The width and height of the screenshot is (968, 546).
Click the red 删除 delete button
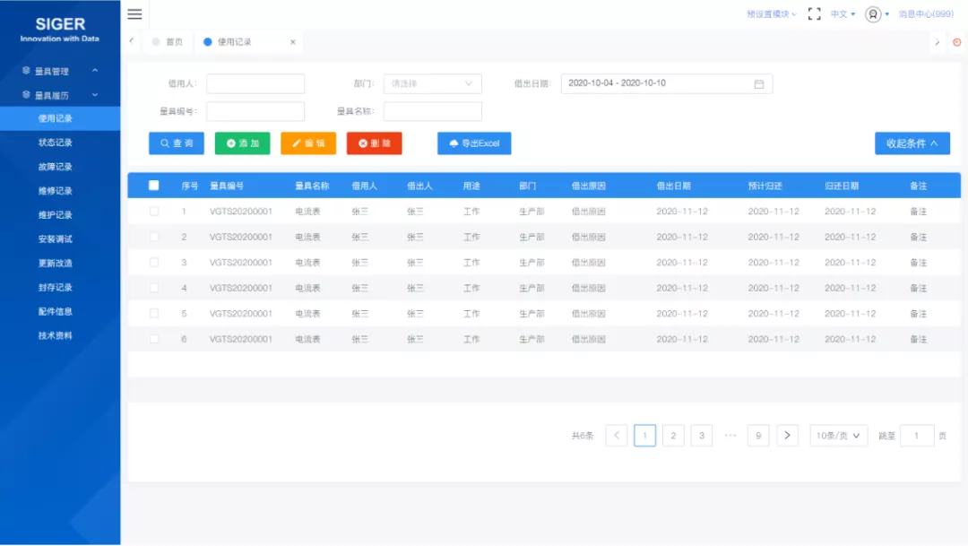point(374,143)
